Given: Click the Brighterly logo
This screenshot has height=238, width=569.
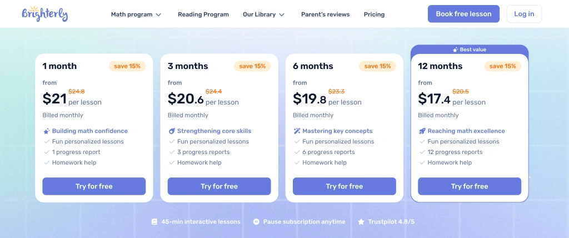Looking at the screenshot, I should 45,14.
